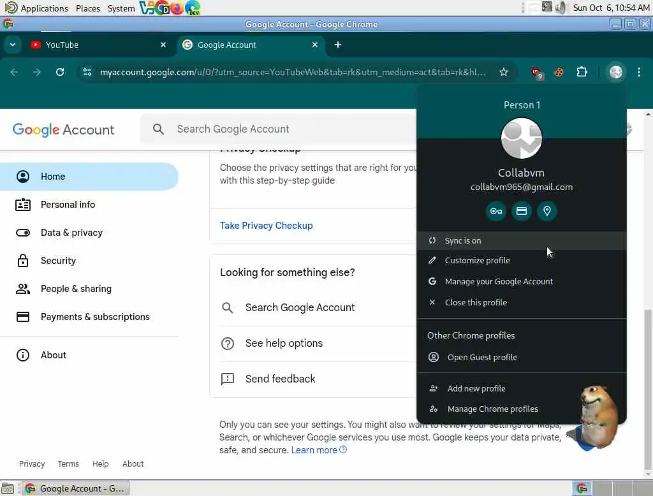Open Guest profile
Image resolution: width=653 pixels, height=496 pixels.
pyautogui.click(x=522, y=357)
